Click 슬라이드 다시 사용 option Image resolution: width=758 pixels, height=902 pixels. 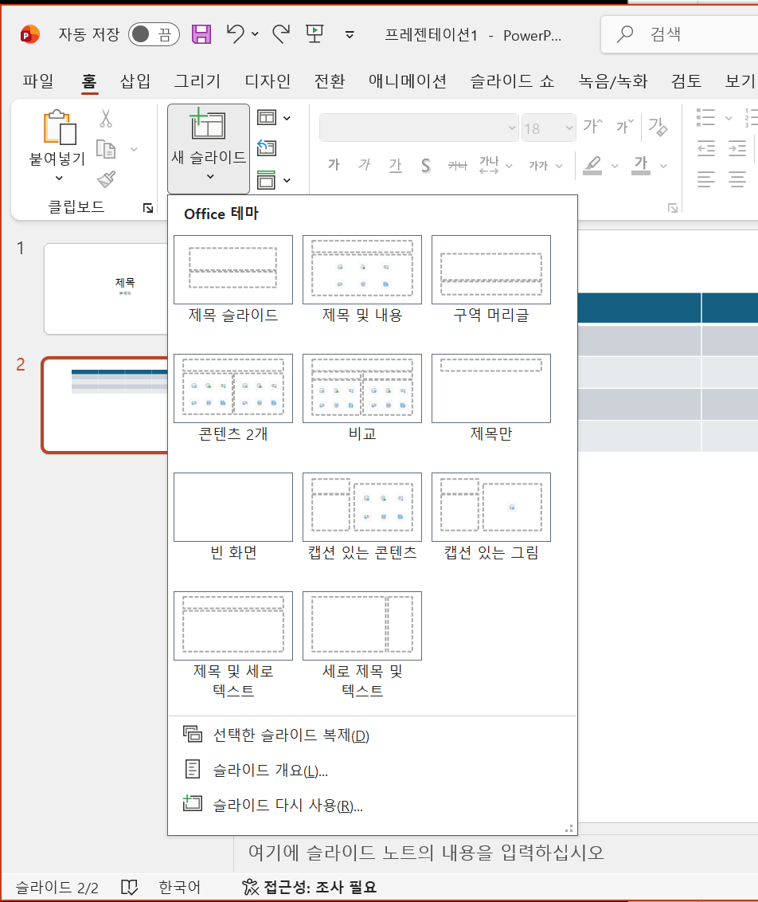pyautogui.click(x=287, y=805)
